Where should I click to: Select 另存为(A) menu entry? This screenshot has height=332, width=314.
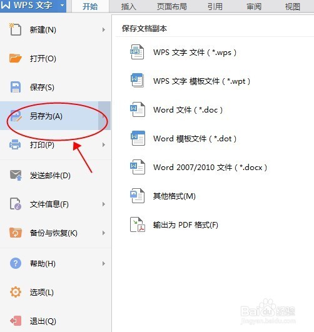[55, 116]
